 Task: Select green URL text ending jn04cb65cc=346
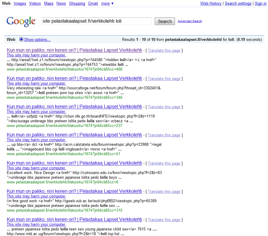coord(65,98)
